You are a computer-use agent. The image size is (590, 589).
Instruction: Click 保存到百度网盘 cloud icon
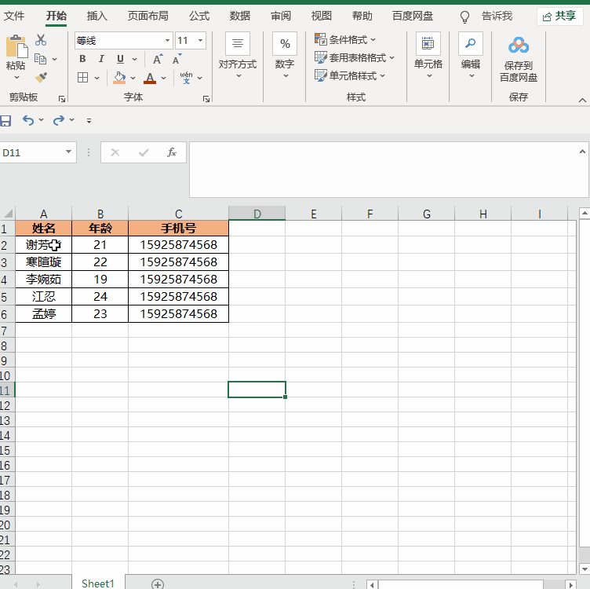pyautogui.click(x=519, y=46)
